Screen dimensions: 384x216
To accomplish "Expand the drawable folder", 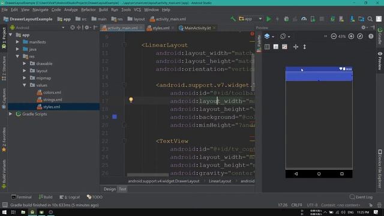I will 25,64.
